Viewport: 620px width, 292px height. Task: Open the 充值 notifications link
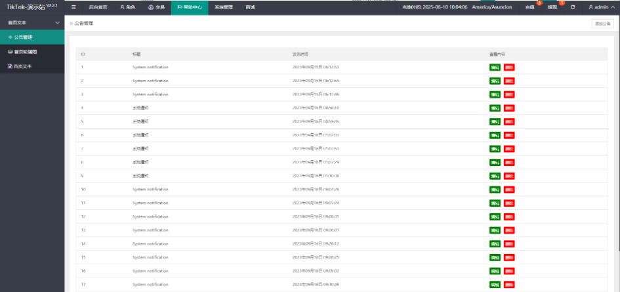click(530, 7)
